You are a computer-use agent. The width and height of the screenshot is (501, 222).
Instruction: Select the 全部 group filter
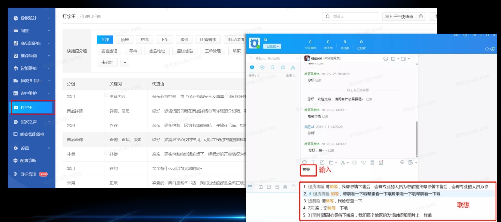(x=105, y=39)
